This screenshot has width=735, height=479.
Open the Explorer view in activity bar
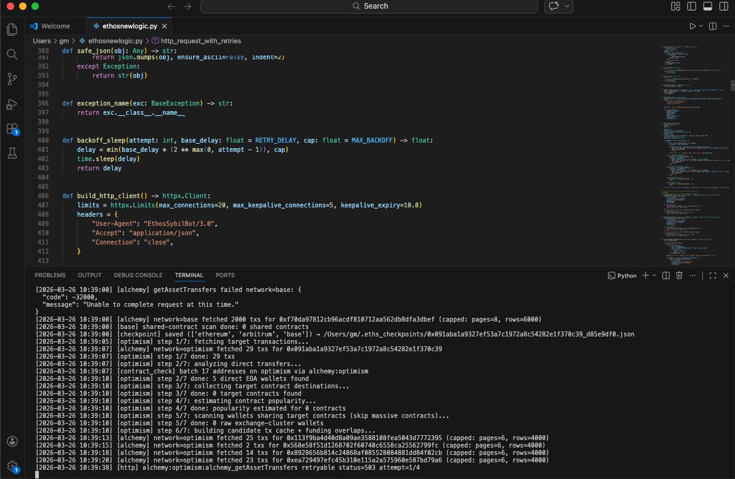pyautogui.click(x=12, y=30)
